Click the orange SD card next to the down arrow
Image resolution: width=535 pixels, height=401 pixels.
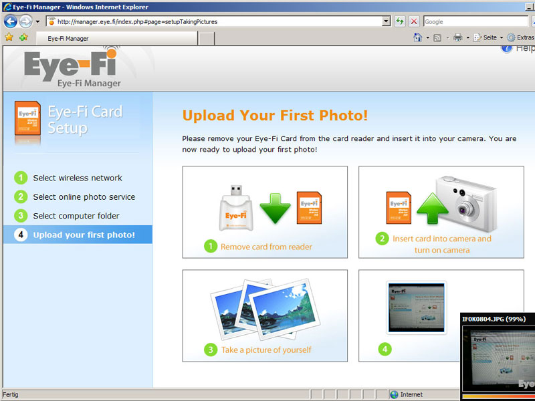309,208
